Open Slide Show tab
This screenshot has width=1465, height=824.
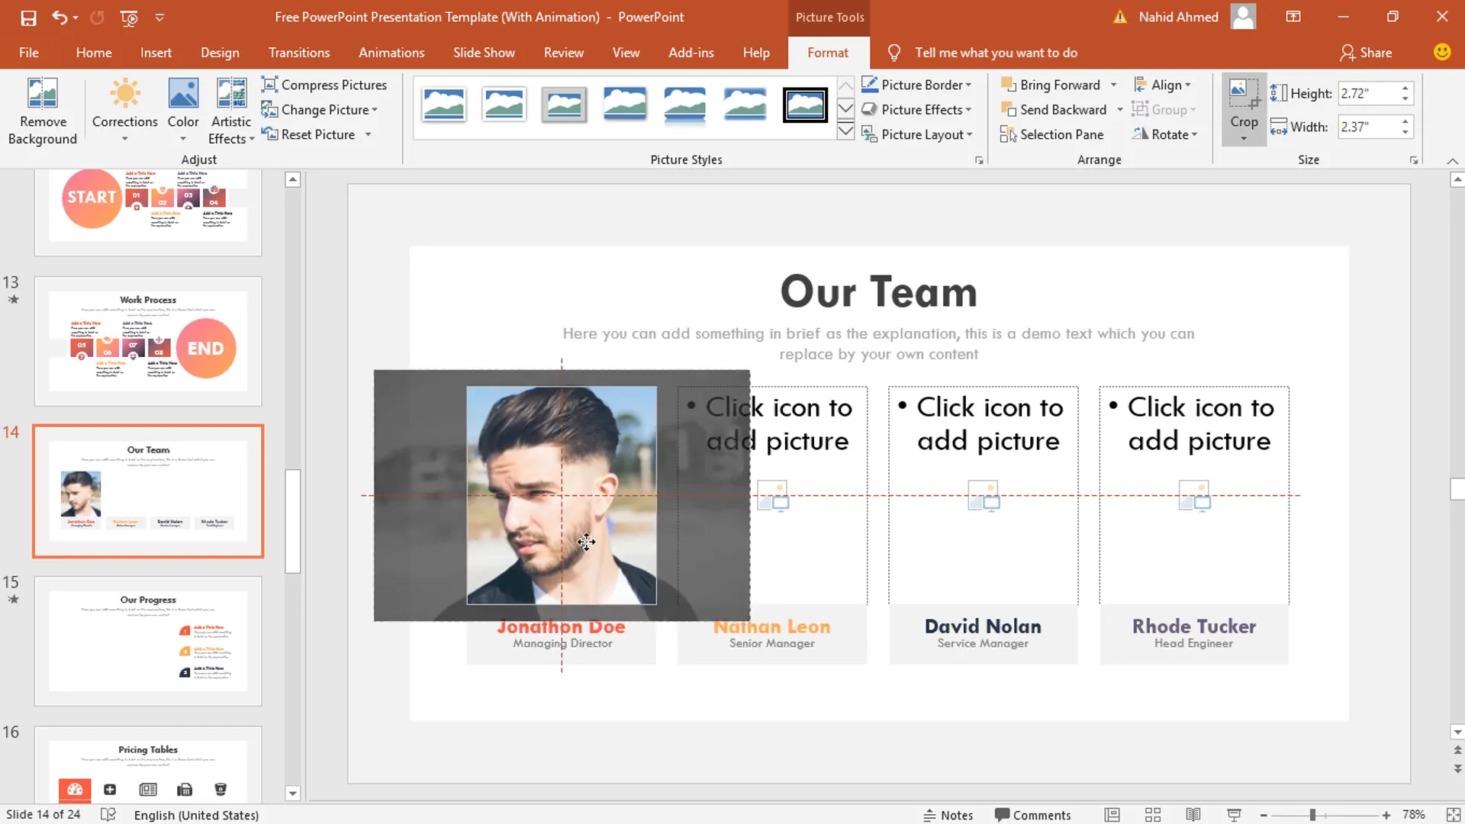(484, 53)
